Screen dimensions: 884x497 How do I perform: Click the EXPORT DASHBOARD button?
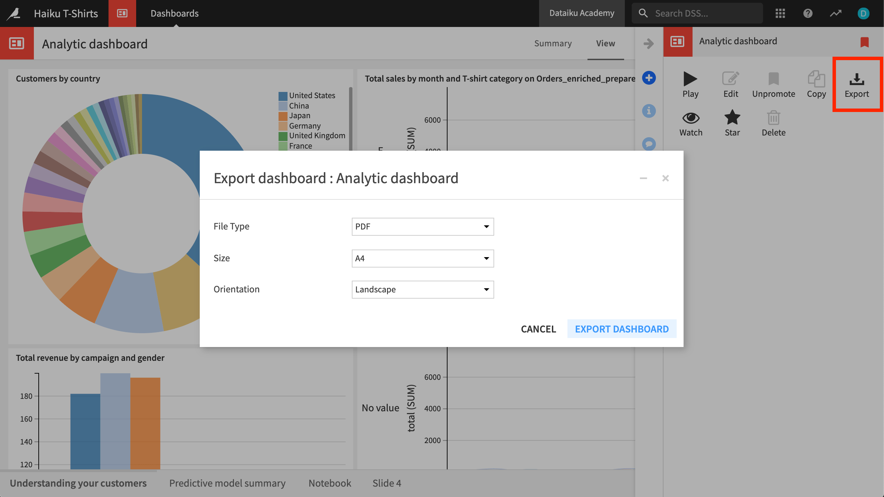pyautogui.click(x=622, y=328)
